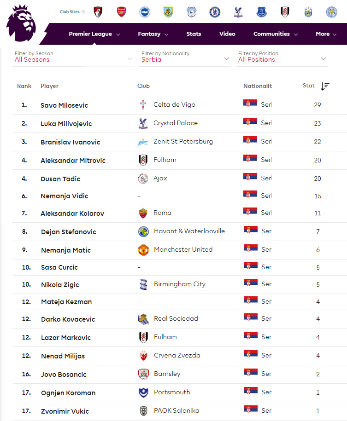This screenshot has width=347, height=421.
Task: Click the Chelsea crest in the club bar
Action: pos(215,12)
